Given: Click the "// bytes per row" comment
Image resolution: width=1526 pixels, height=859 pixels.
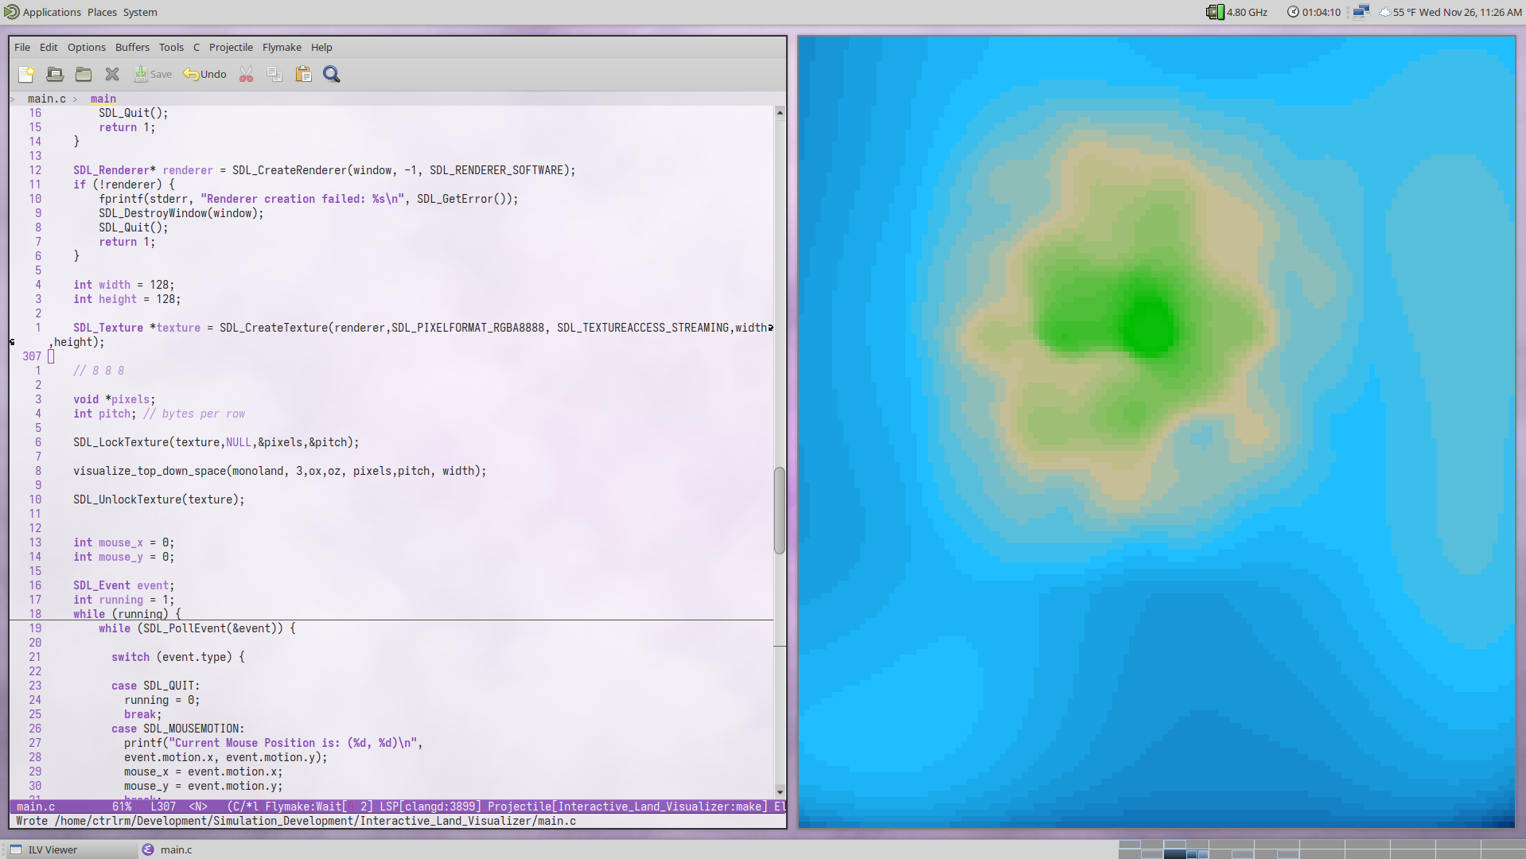Looking at the screenshot, I should [x=194, y=414].
